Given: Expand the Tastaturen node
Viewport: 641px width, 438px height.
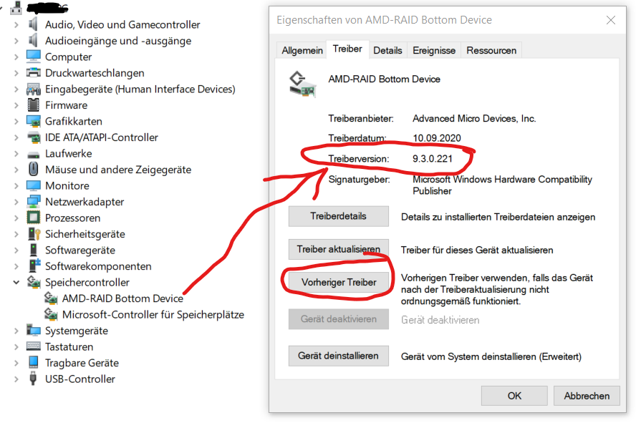Looking at the screenshot, I should 16,347.
